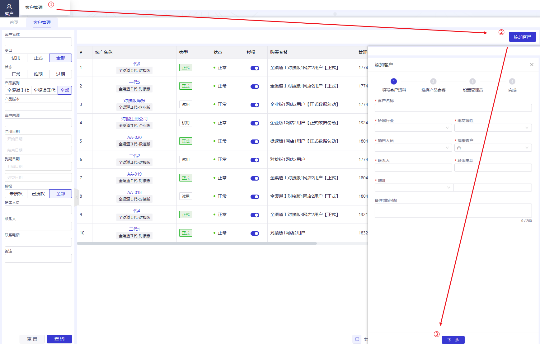Open 注册日期 开始日期 picker
Image resolution: width=540 pixels, height=344 pixels.
pyautogui.click(x=38, y=139)
